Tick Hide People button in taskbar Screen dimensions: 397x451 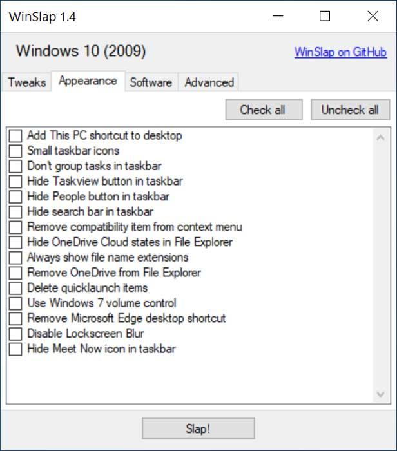coord(15,197)
